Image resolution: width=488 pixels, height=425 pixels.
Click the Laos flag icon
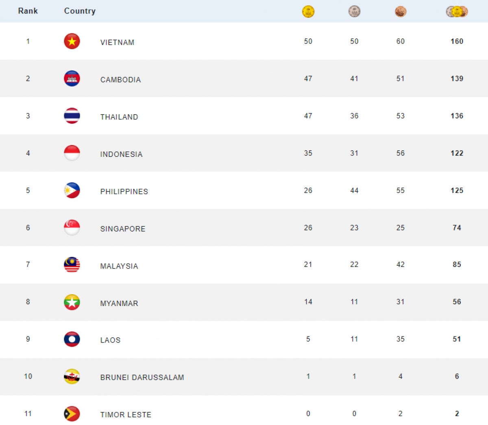pyautogui.click(x=72, y=339)
